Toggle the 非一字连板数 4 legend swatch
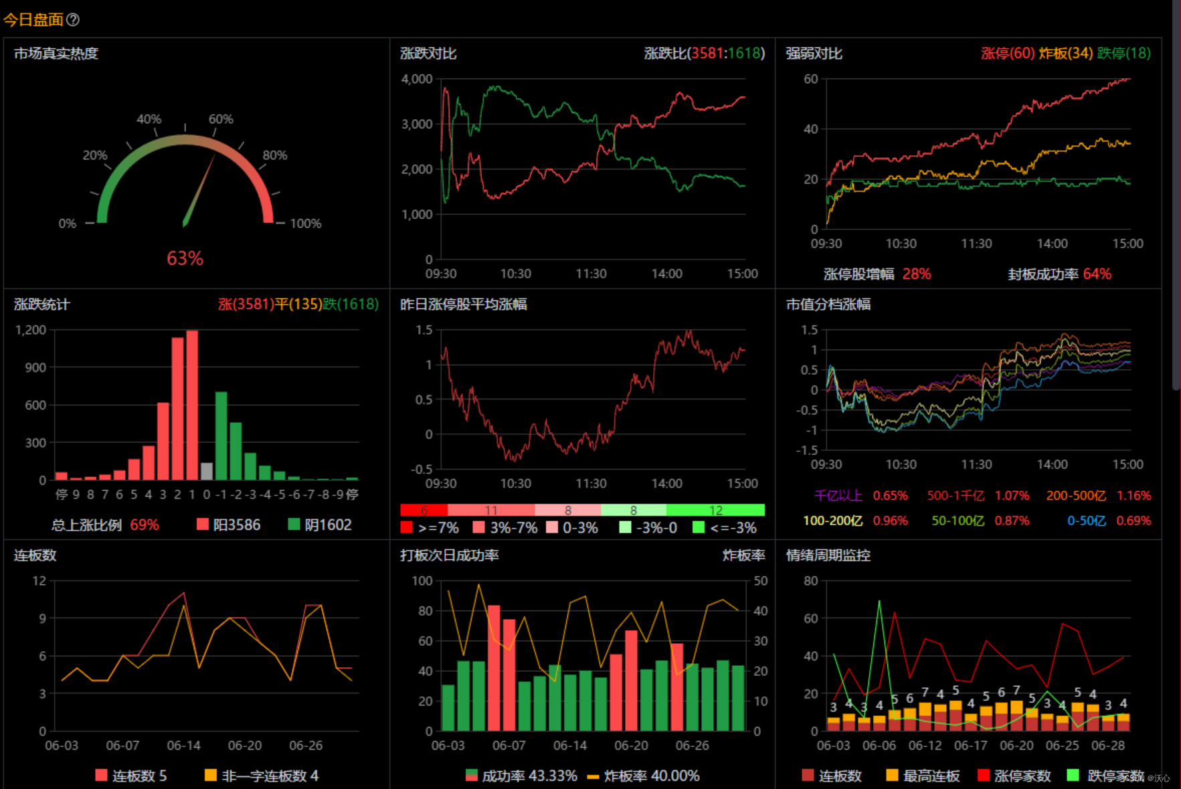The image size is (1181, 789). 210,775
